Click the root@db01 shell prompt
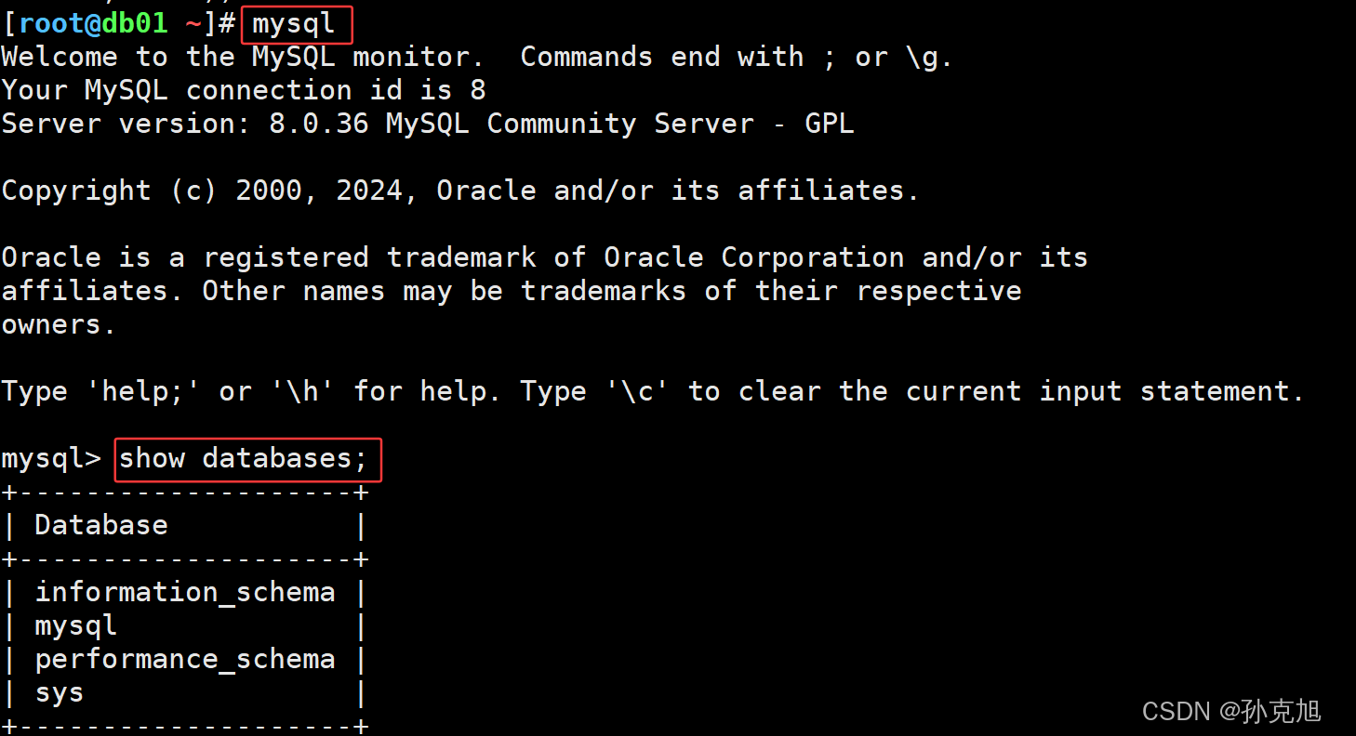 118,23
